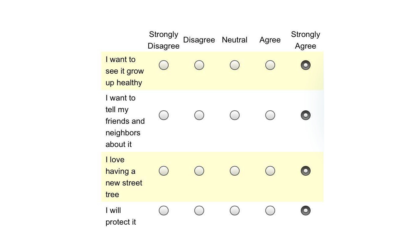The width and height of the screenshot is (418, 242).
Task: Pick Agree for 'I will protect it'
Action: coord(270,211)
